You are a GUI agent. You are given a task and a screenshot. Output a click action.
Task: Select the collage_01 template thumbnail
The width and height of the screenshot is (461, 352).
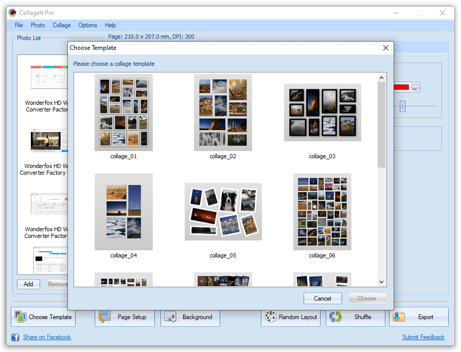pyautogui.click(x=123, y=113)
